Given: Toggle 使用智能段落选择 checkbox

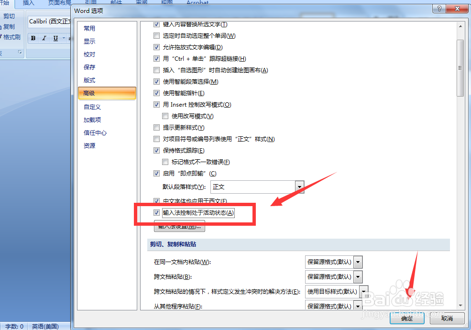Looking at the screenshot, I should (156, 81).
